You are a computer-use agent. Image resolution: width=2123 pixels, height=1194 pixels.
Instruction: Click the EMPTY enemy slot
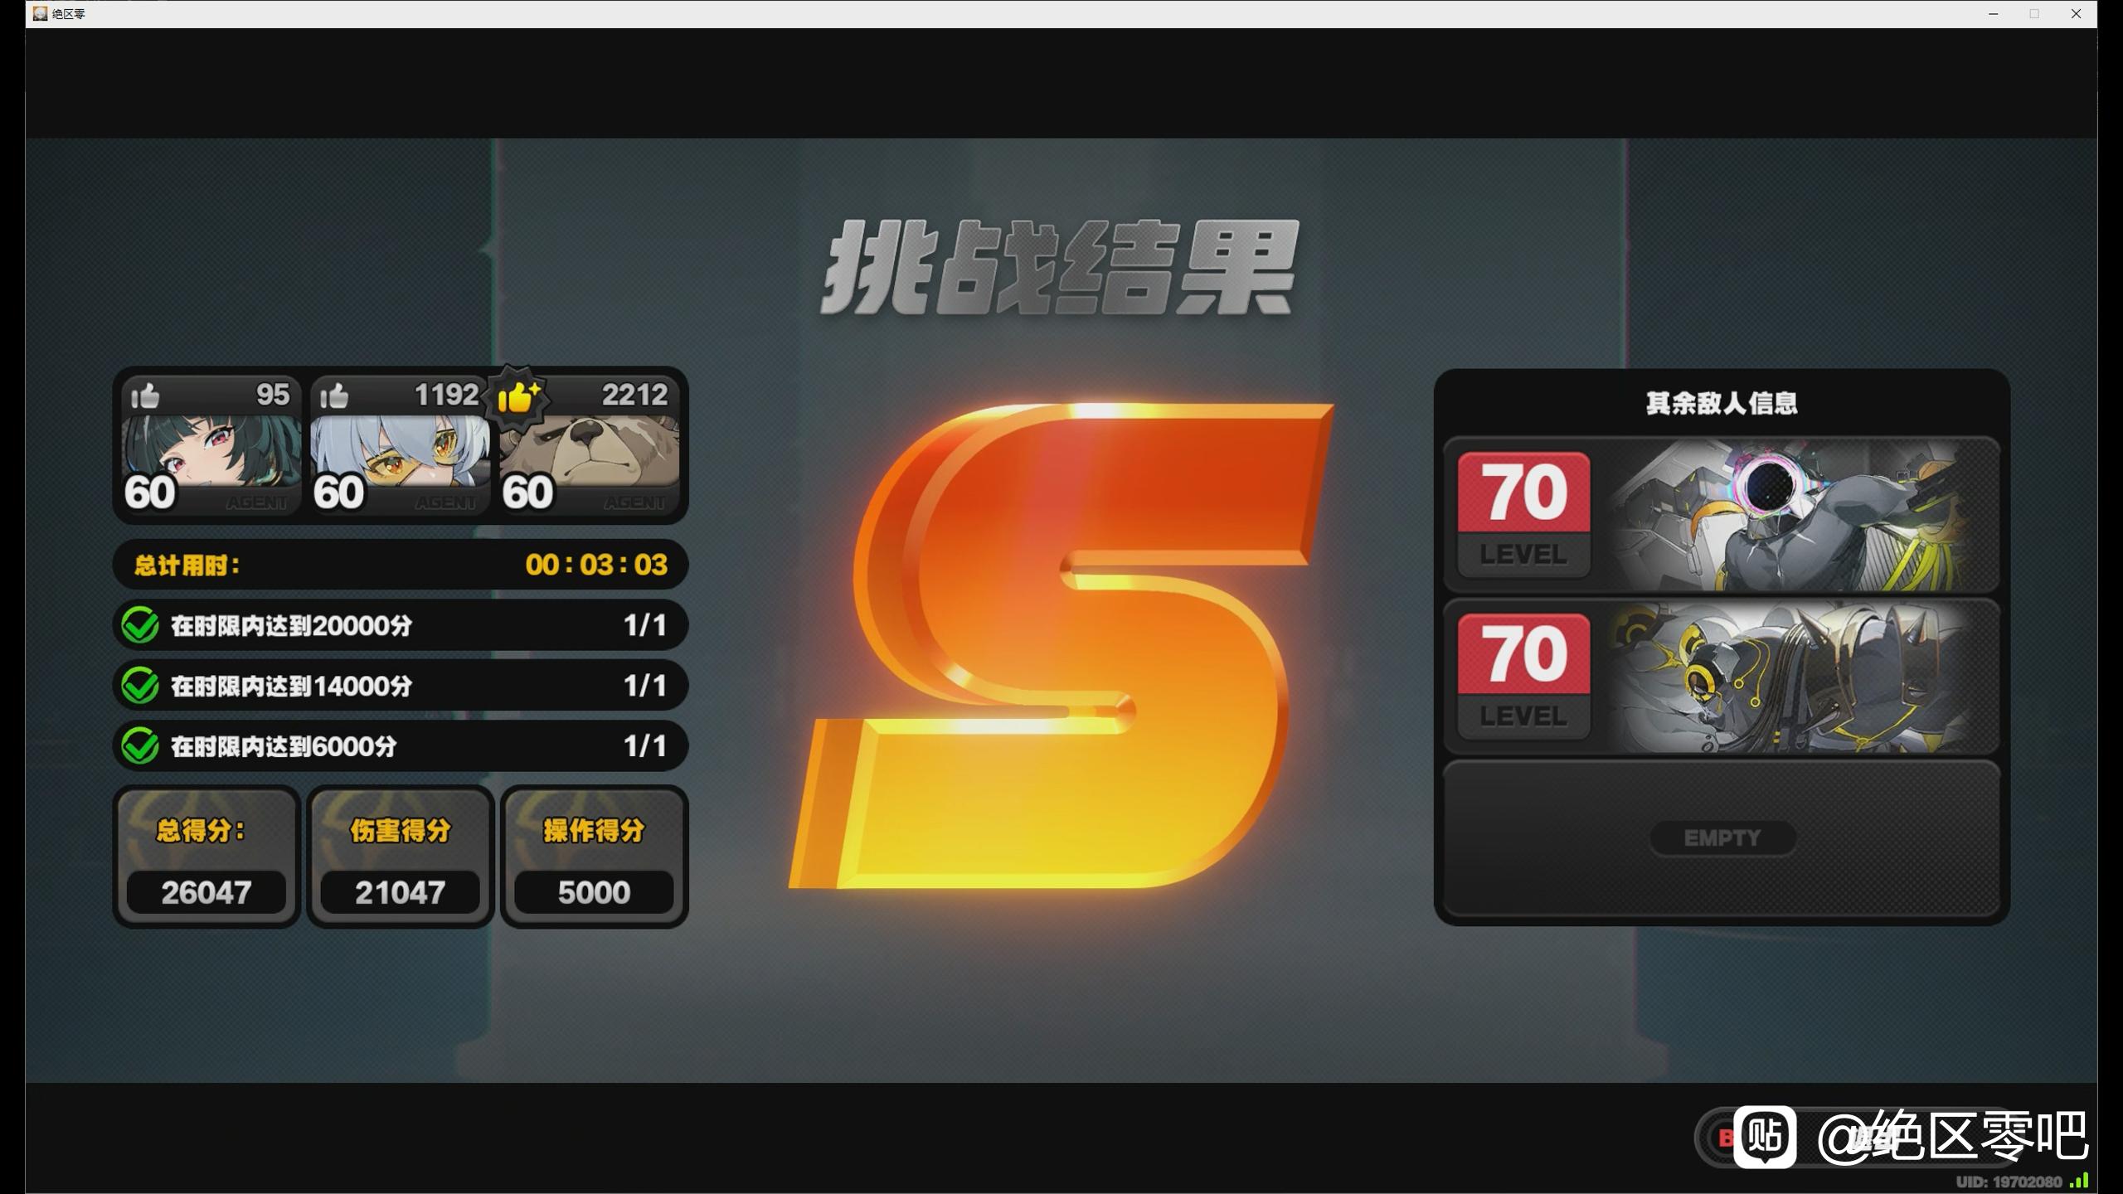pyautogui.click(x=1722, y=838)
